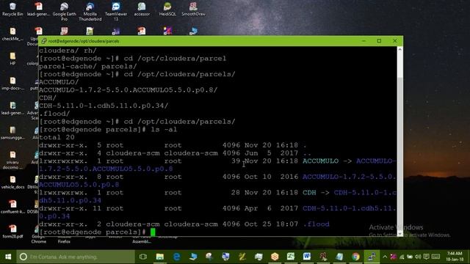Open the Windows Start menu
The width and height of the screenshot is (470, 264).
pos(8,257)
